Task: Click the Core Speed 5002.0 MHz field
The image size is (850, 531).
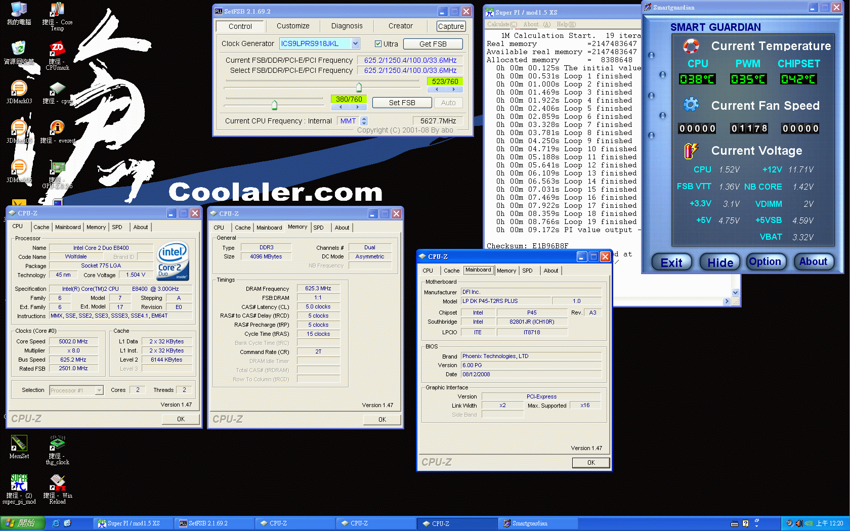Action: tap(73, 341)
